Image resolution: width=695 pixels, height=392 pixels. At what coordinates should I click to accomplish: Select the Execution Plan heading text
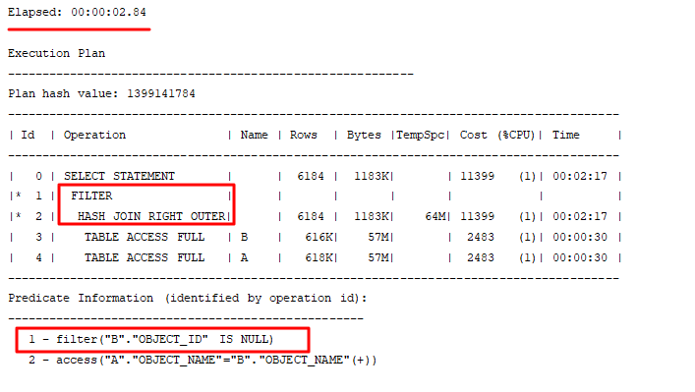[56, 53]
